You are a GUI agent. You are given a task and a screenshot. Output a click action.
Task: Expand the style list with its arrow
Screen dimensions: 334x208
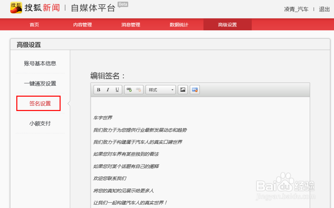click(x=172, y=89)
